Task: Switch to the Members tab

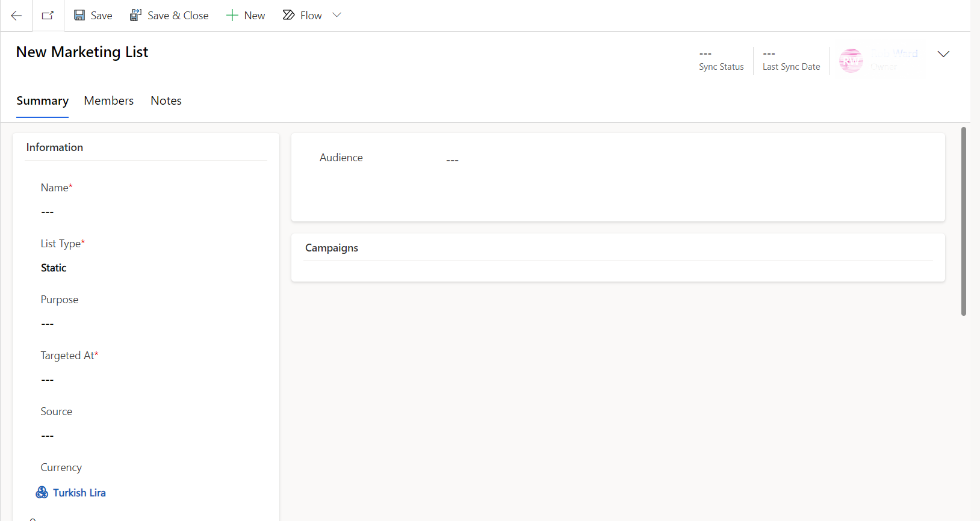Action: click(x=109, y=101)
